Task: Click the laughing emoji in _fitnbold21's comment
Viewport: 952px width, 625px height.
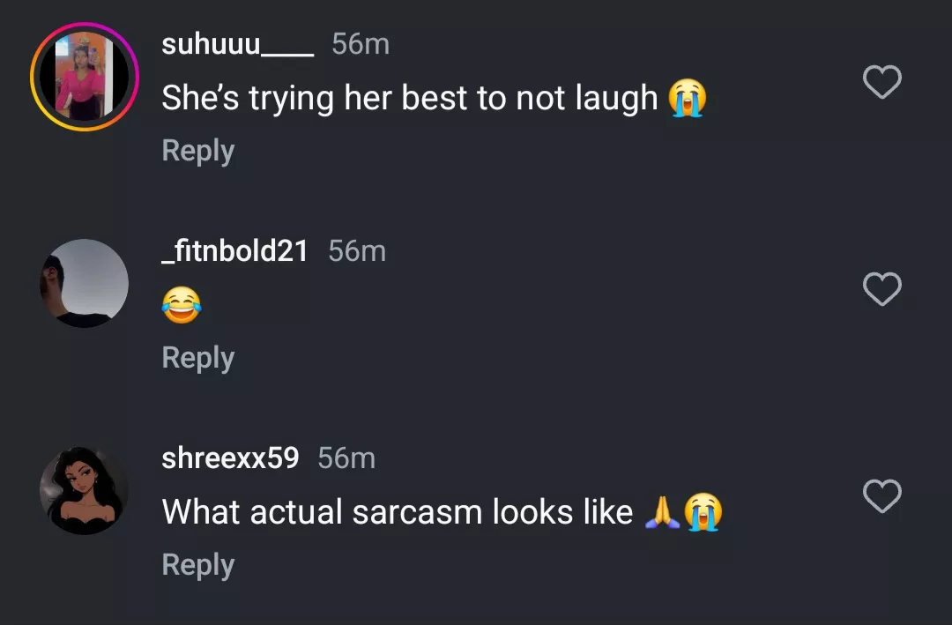Action: point(181,305)
